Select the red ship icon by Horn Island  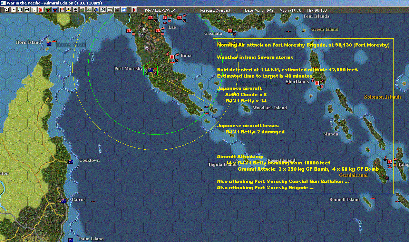tap(54, 41)
